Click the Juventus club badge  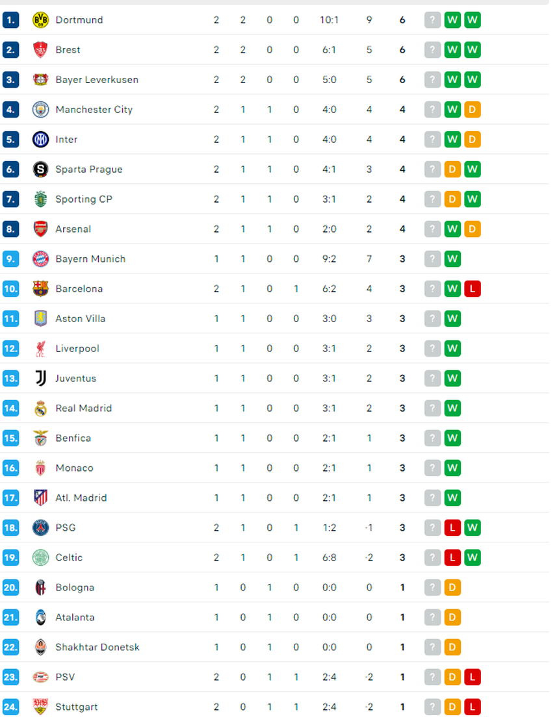(x=41, y=378)
